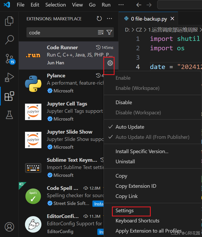Click the Jupyter Cell Tags logo

[33, 112]
